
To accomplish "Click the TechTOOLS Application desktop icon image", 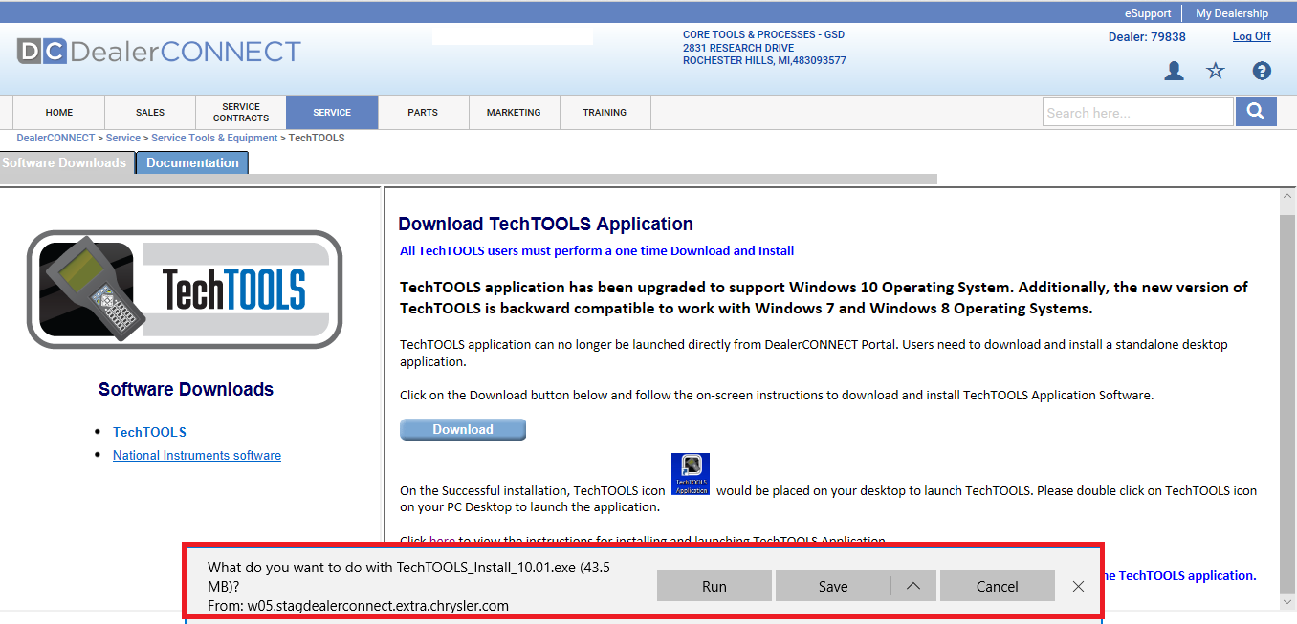I will point(690,473).
